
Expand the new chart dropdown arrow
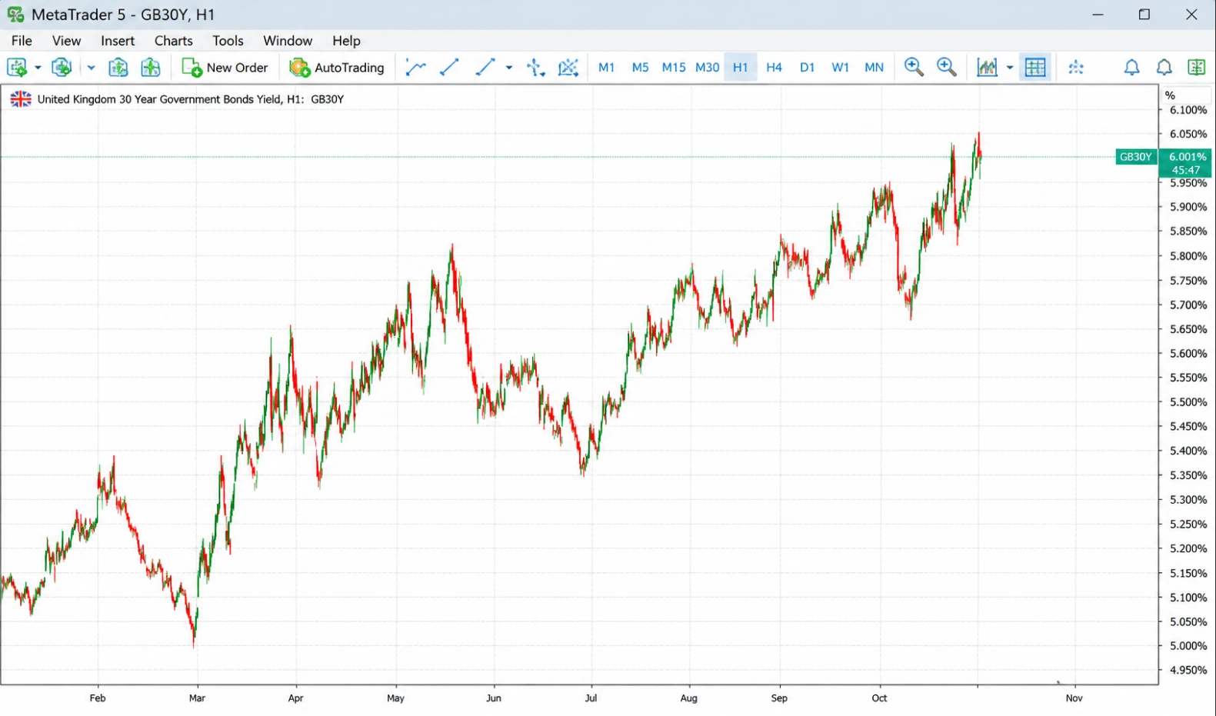38,68
